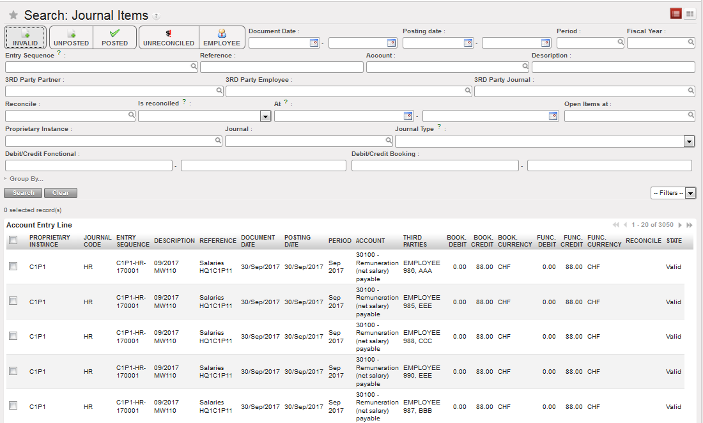Click the Period field search icon
This screenshot has height=423, width=703.
(620, 42)
